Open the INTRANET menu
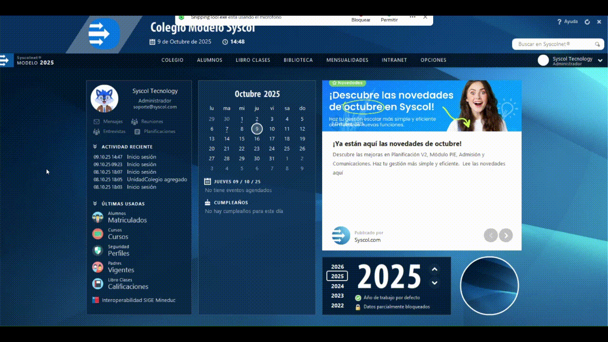 [394, 60]
